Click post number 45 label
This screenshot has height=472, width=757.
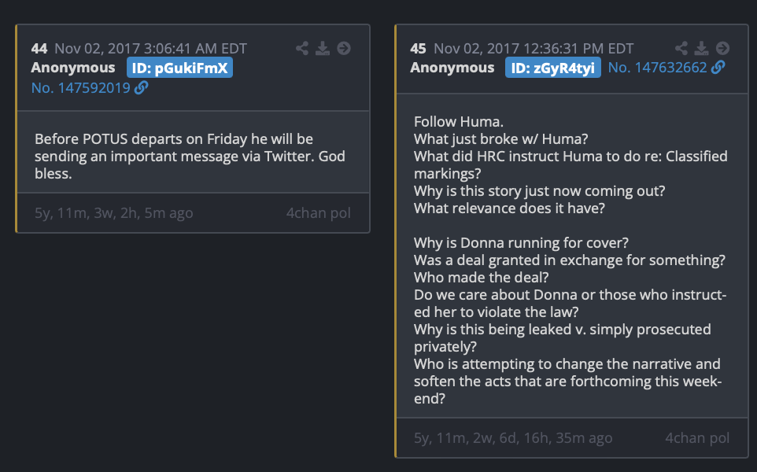tap(419, 49)
